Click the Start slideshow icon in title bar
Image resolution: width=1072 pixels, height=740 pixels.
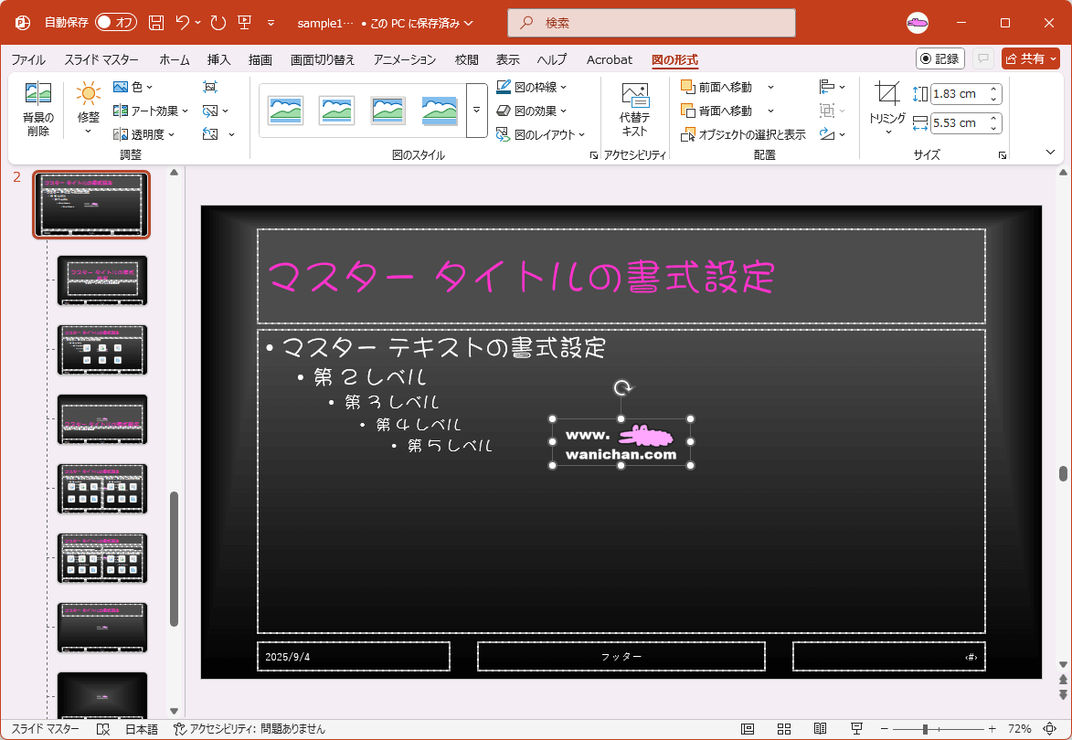(x=245, y=23)
